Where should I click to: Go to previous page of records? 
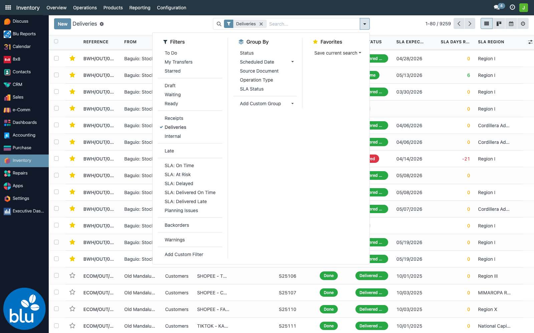pyautogui.click(x=459, y=24)
